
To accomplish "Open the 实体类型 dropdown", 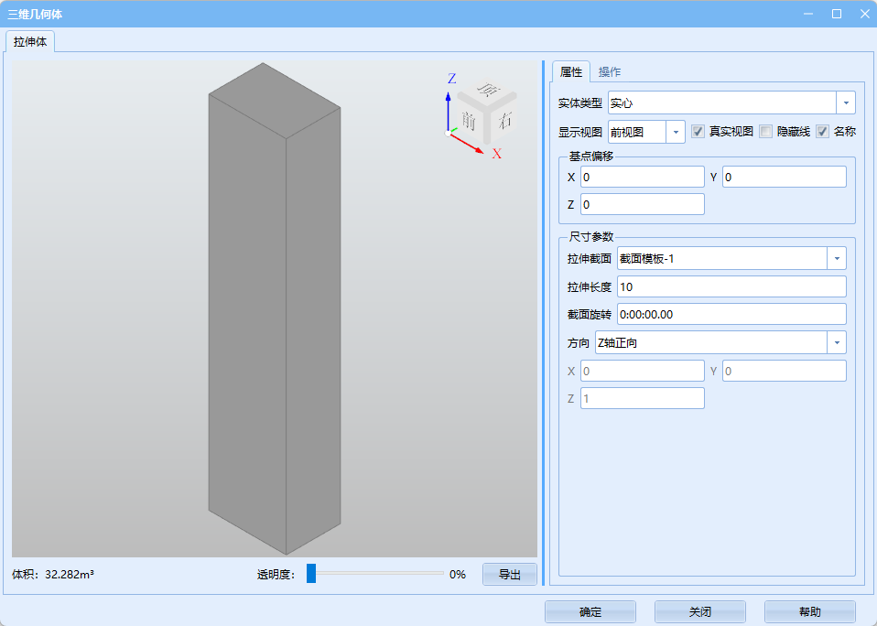I will 845,103.
